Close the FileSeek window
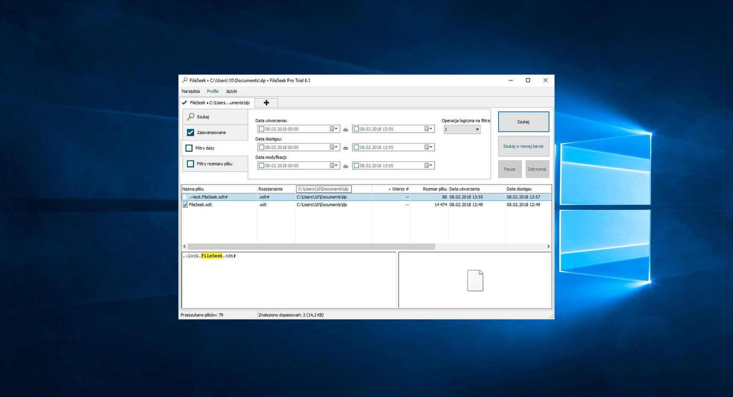 point(545,81)
